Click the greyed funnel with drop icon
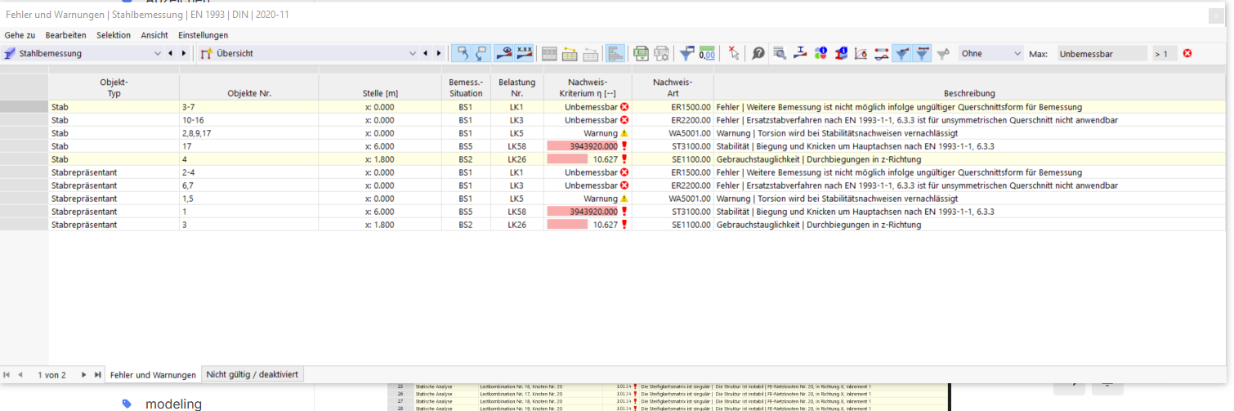The width and height of the screenshot is (1234, 411). coord(943,53)
